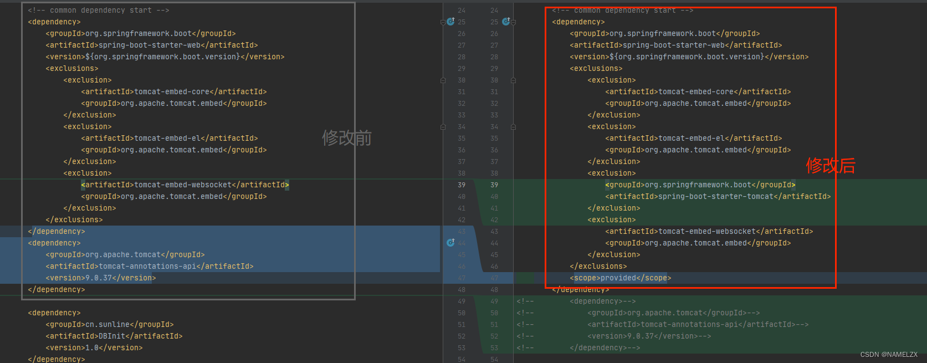Click the Maven dependency gutter icon at right line 25
The height and width of the screenshot is (363, 927).
[x=505, y=22]
